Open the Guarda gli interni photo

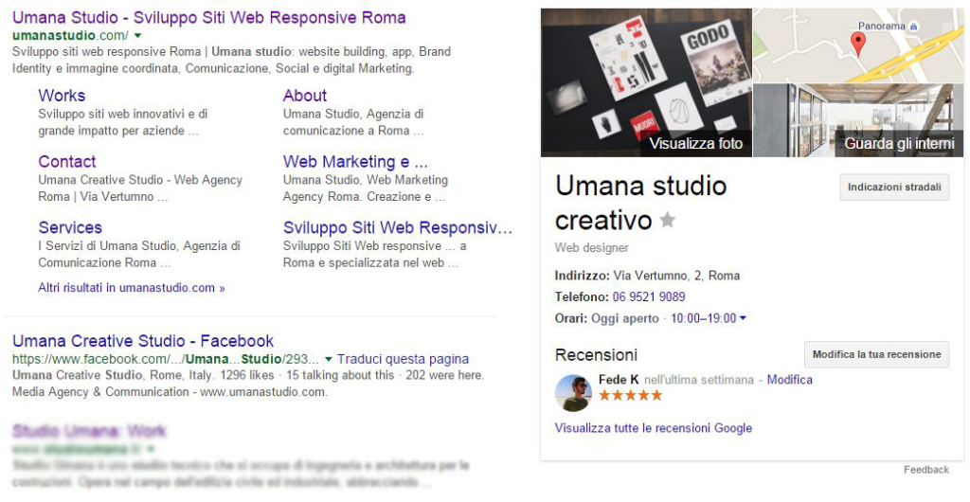pyautogui.click(x=858, y=120)
